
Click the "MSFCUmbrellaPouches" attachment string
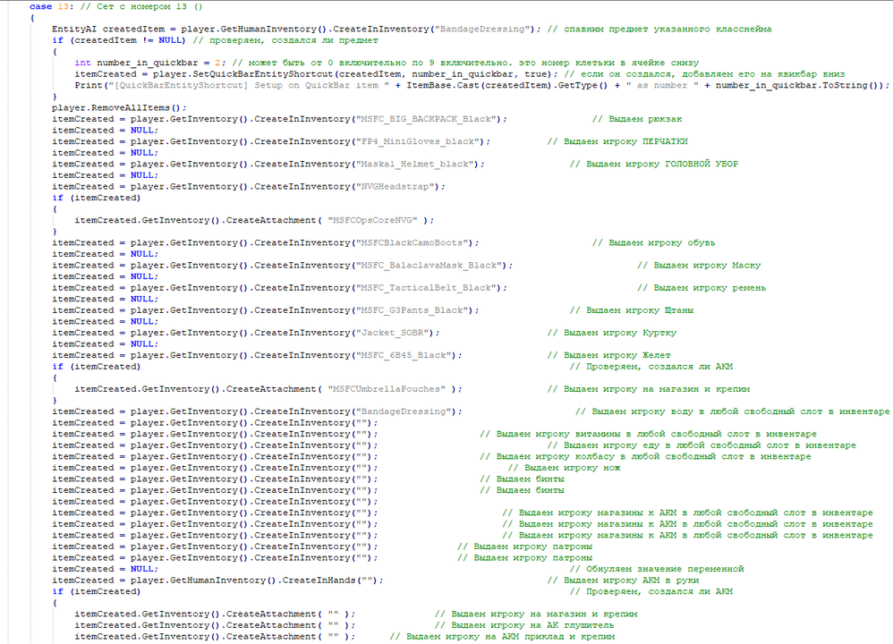387,389
